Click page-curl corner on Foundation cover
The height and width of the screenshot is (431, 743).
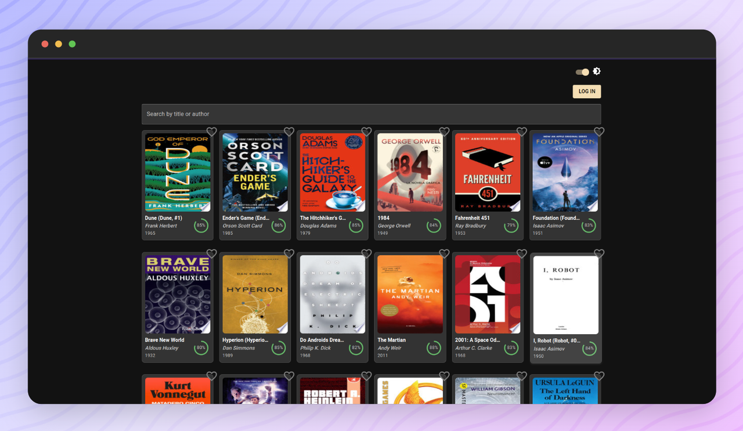click(593, 207)
